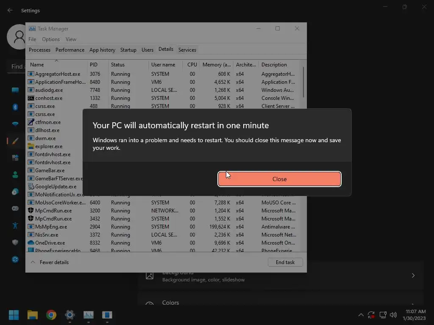Open Settings gear on the taskbar
434x325 pixels.
pyautogui.click(x=70, y=315)
